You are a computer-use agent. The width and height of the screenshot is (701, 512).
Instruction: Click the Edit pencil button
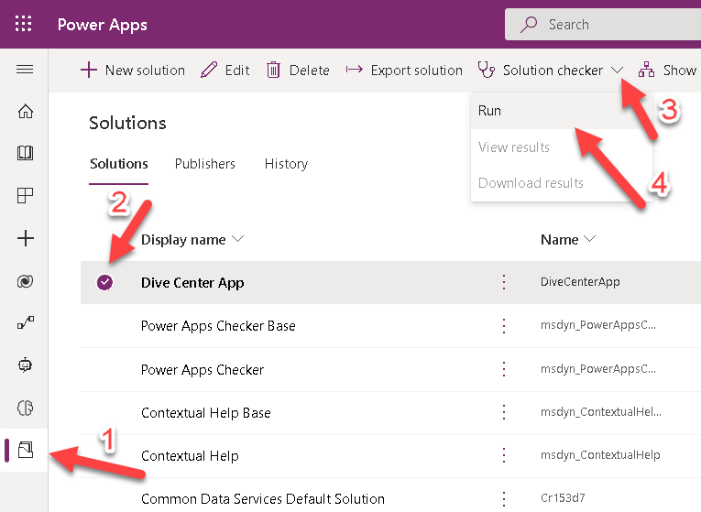[x=225, y=71]
